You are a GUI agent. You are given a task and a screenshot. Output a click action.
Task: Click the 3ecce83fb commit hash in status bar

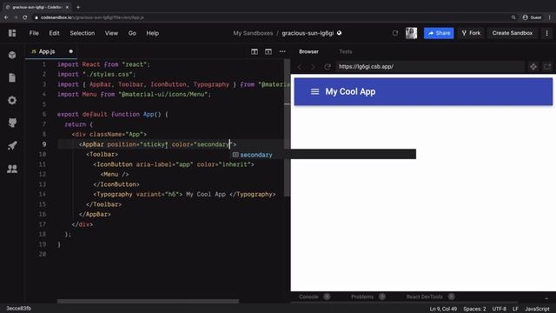coord(18,309)
